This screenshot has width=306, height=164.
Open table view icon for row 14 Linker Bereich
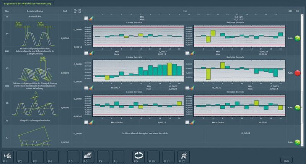click(x=86, y=53)
